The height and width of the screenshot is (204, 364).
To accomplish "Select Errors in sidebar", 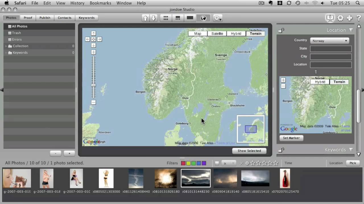I will click(x=39, y=39).
